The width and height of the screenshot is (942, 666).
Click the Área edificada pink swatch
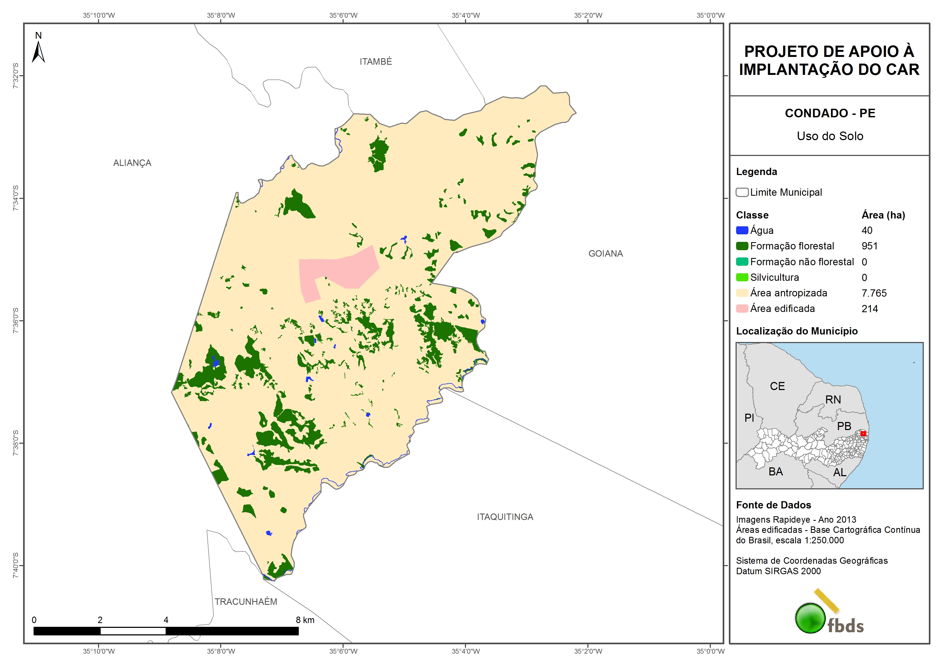tap(742, 309)
